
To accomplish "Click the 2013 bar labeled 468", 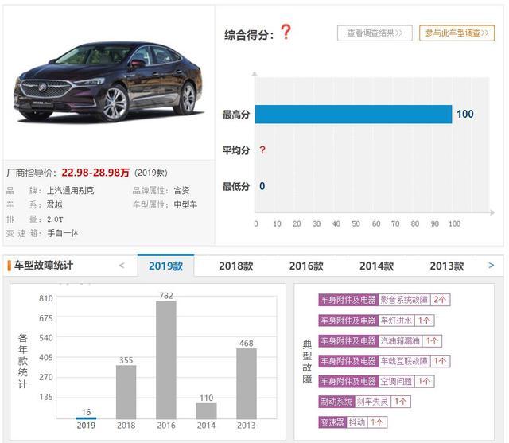I will click(247, 383).
